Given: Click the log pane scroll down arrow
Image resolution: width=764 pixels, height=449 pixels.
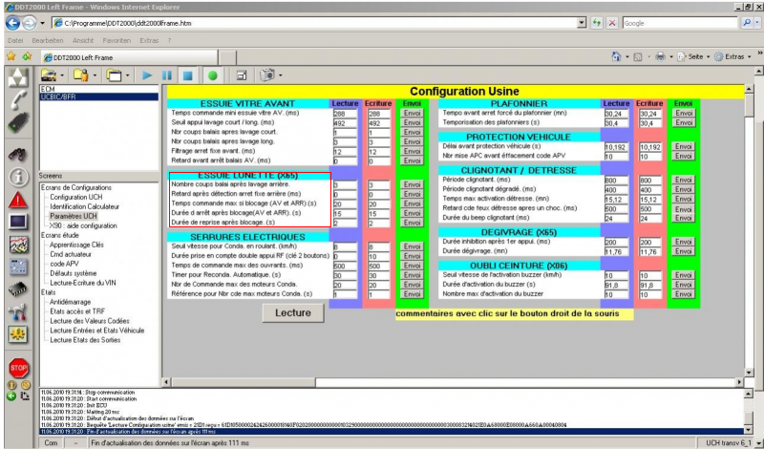Looking at the screenshot, I should click(750, 431).
